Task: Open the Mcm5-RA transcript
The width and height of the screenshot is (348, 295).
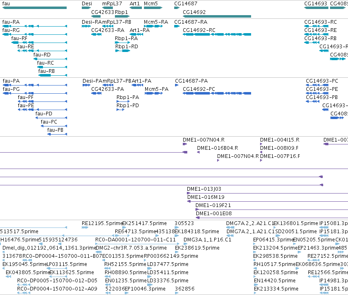Action: click(153, 26)
